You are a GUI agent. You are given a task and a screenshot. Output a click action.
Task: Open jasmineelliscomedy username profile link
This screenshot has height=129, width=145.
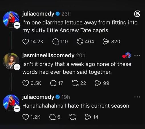(48, 56)
